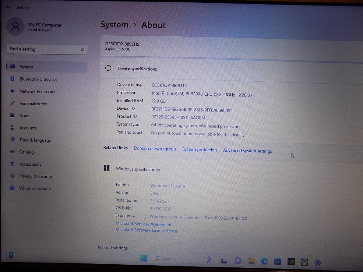Screen dimensions: 363x272
Task: Go back with the Settings back arrow
Action: point(9,7)
